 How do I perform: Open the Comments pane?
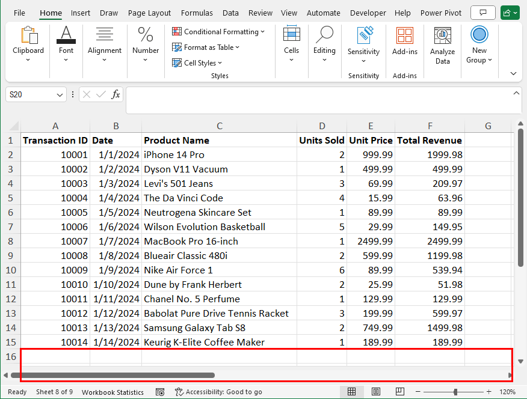click(483, 13)
